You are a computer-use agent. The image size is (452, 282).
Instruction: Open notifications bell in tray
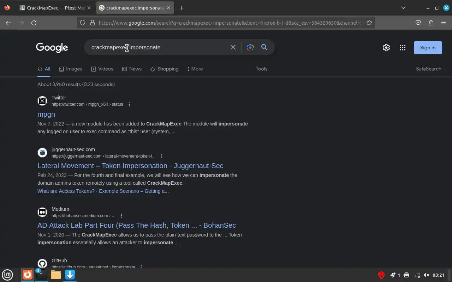click(x=393, y=275)
